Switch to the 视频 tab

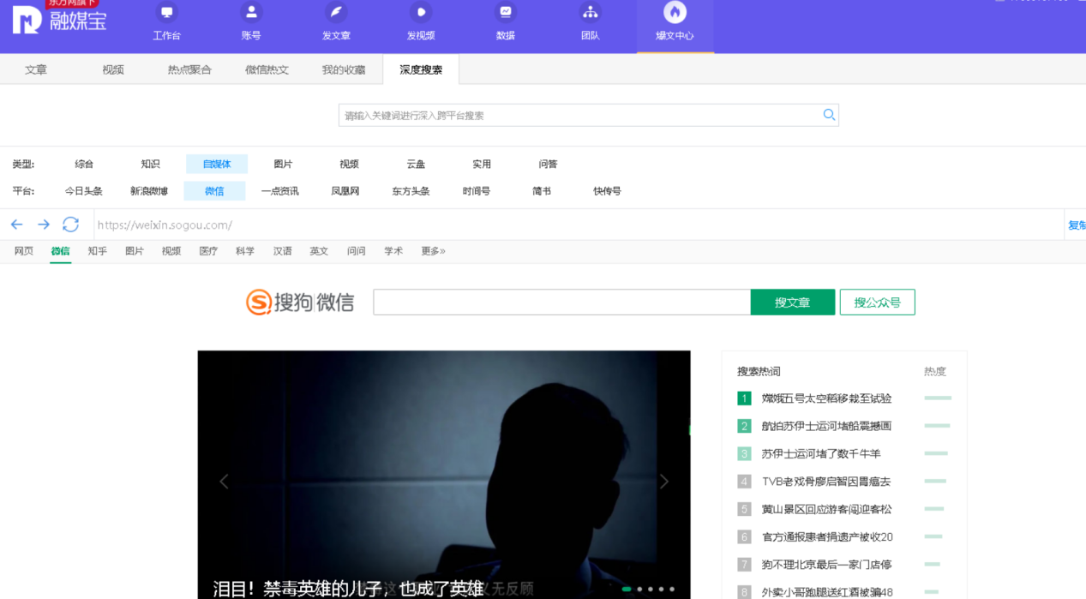pos(113,70)
